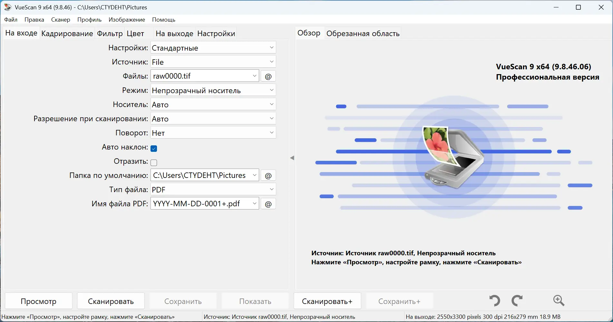Open substitutions for the default folder path
613x322 pixels.
268,175
